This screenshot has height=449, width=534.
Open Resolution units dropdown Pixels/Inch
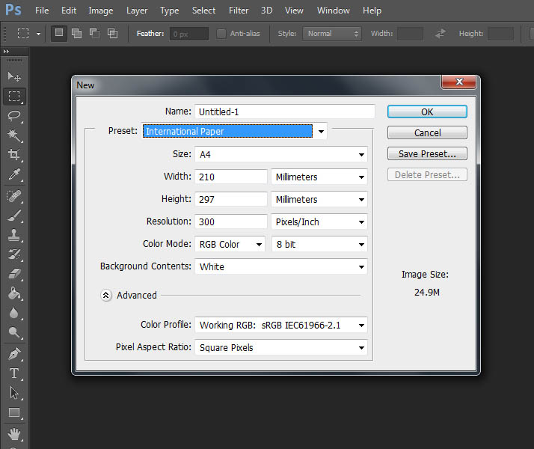tap(319, 222)
